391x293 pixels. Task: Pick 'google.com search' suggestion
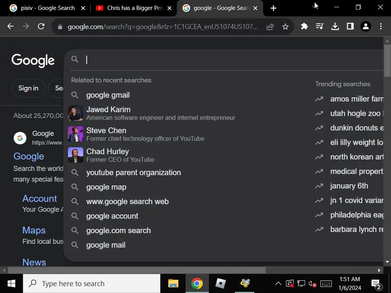coord(118,230)
